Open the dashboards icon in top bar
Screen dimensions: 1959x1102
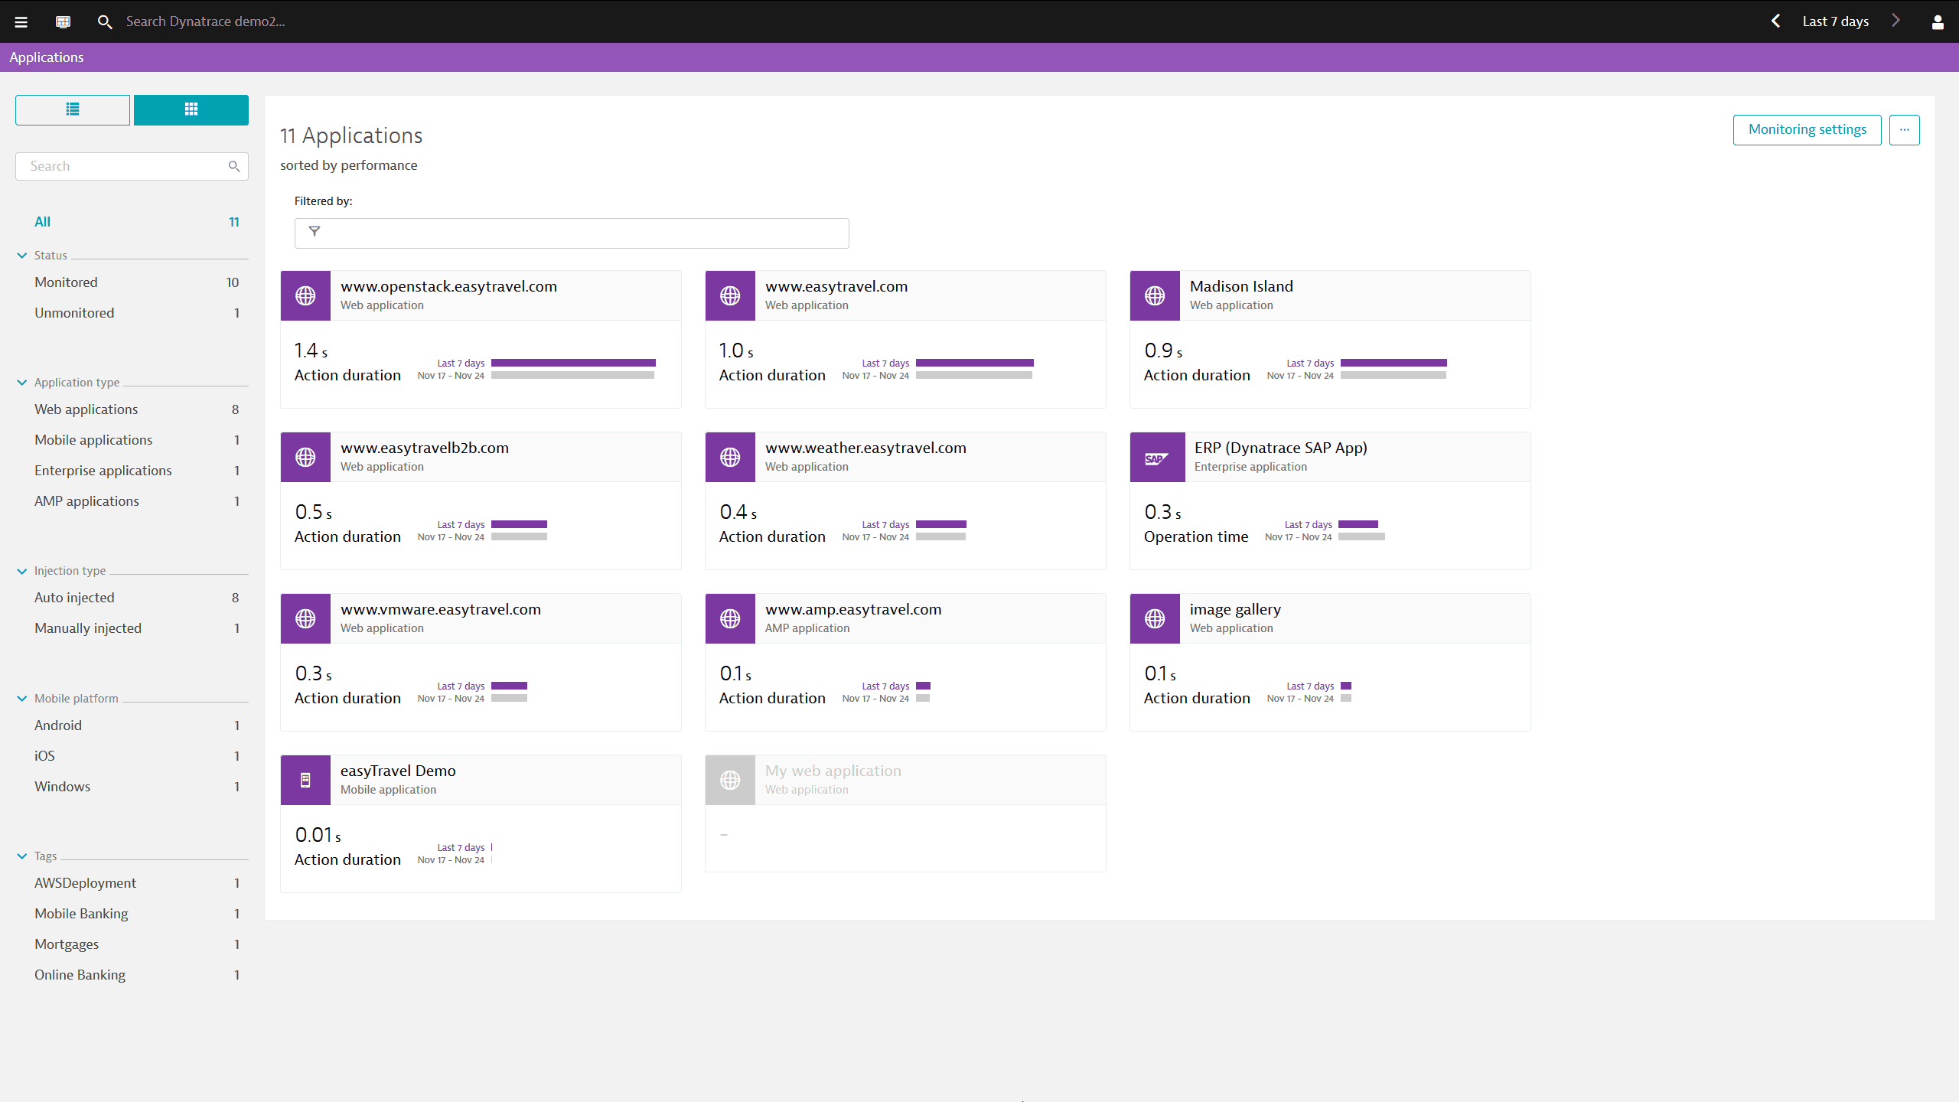[63, 21]
